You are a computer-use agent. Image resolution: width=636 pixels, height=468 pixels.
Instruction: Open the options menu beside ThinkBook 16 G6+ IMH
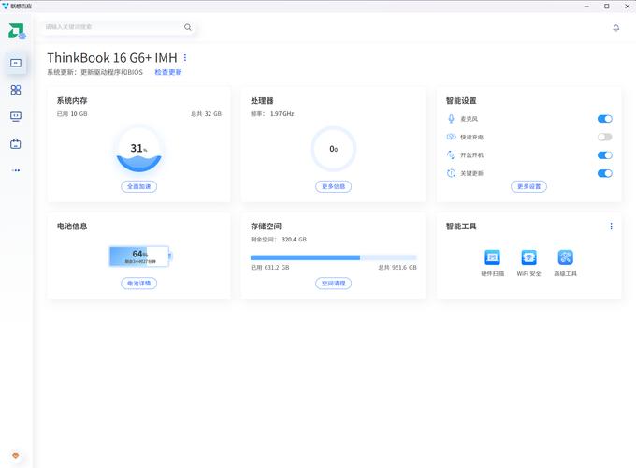tap(185, 58)
